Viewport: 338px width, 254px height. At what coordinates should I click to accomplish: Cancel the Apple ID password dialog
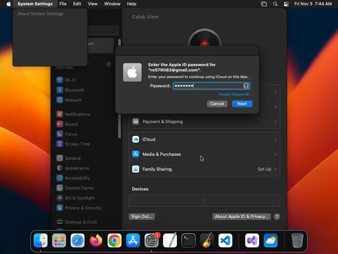217,104
